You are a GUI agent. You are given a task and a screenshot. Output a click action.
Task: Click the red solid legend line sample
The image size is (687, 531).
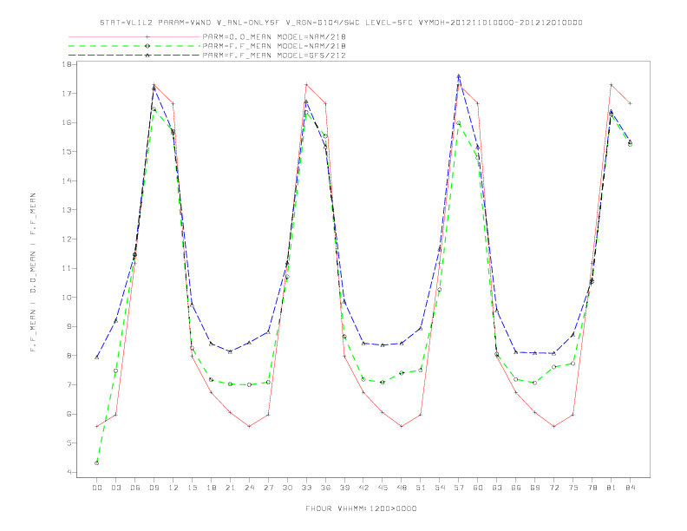coord(134,36)
